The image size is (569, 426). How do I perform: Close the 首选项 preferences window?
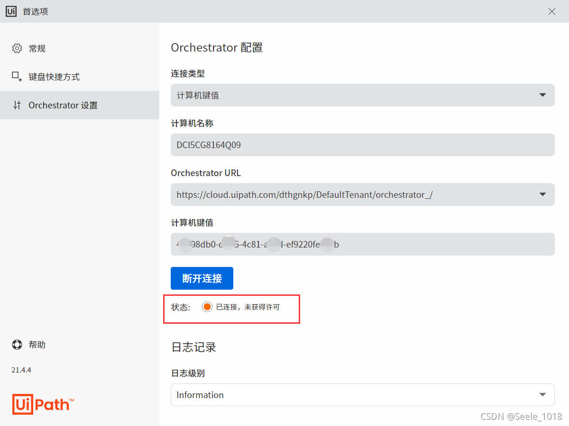pos(552,11)
